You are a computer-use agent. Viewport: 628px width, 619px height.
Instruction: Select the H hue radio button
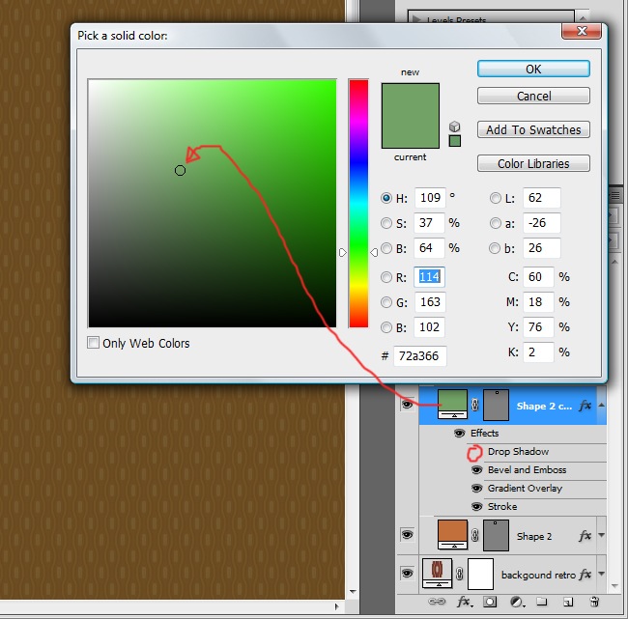point(386,198)
